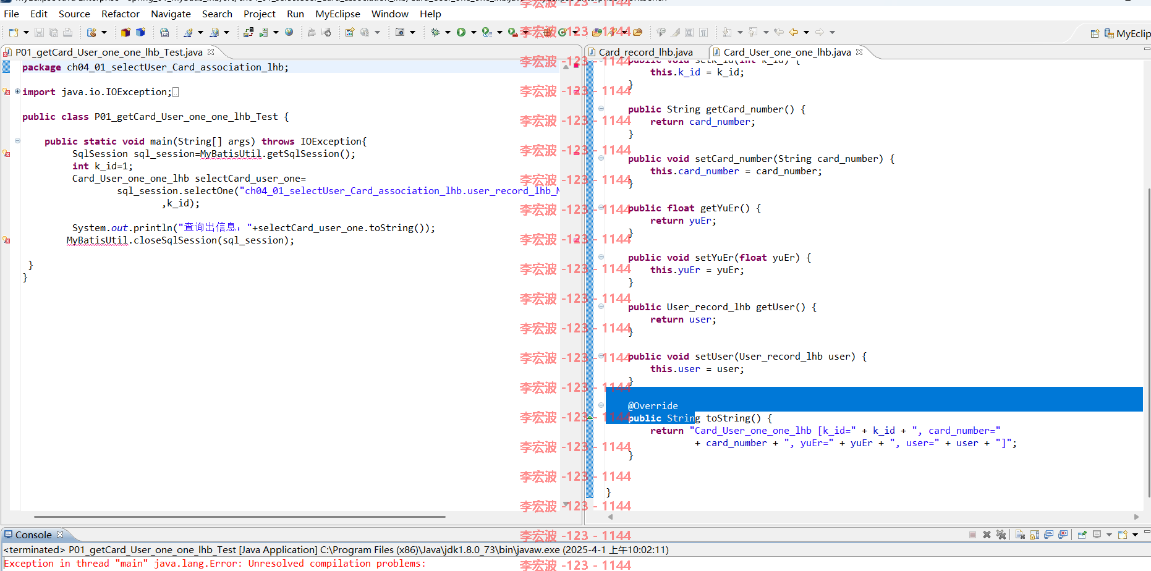Viewport: 1151px width, 571px height.
Task: Click the Run Last Tool coverage icon
Action: [x=486, y=32]
